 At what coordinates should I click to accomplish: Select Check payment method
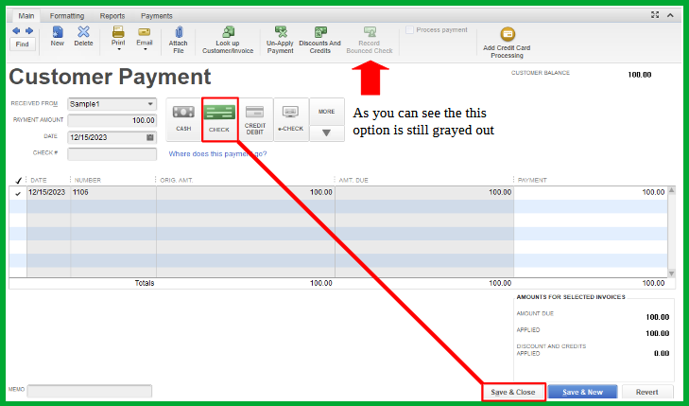219,119
